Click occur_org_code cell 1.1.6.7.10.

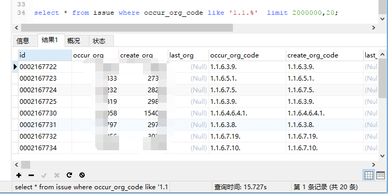(247, 148)
